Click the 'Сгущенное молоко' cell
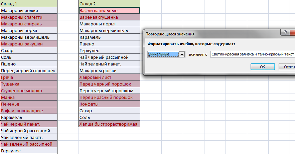Viewport: 295px width, 154px height. click(x=28, y=91)
